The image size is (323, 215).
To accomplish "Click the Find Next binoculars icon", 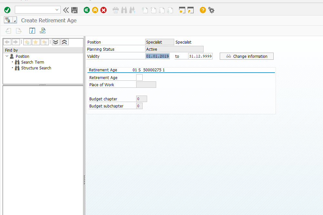I will [x=132, y=10].
